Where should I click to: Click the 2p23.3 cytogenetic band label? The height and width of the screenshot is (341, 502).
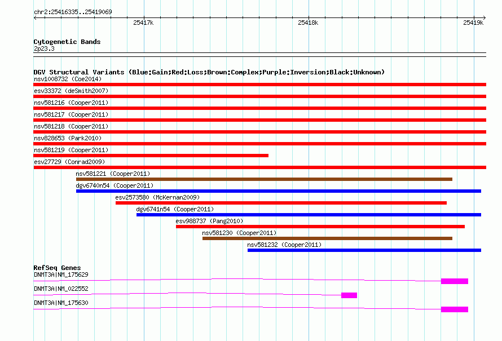pyautogui.click(x=44, y=48)
